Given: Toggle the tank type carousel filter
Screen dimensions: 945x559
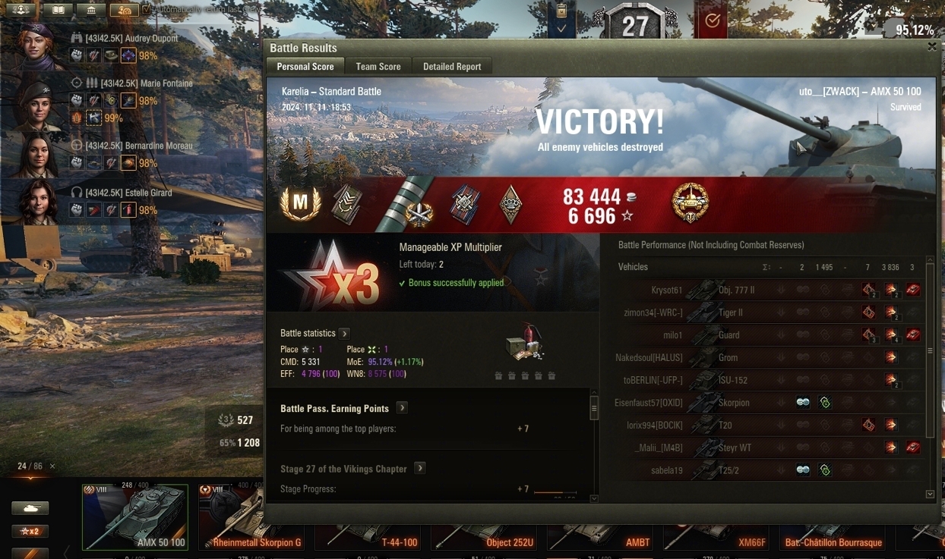Looking at the screenshot, I should tap(30, 508).
